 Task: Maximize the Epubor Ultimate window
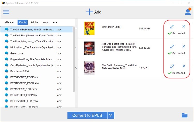click(180, 3)
